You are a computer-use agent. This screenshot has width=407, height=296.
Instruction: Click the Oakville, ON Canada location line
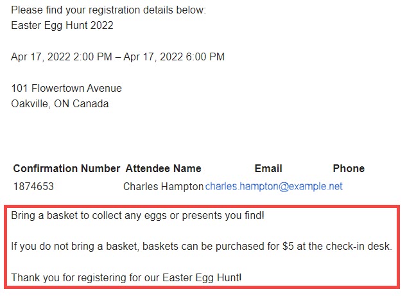(60, 104)
